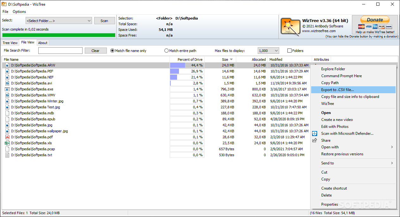The height and width of the screenshot is (217, 400).
Task: Click the 26,9 % percent bar for Softpedia.PEF
Action: tap(187, 71)
